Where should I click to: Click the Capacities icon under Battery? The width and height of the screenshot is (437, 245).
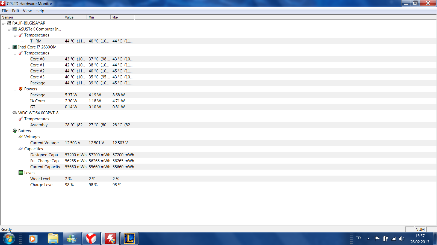[x=21, y=149]
